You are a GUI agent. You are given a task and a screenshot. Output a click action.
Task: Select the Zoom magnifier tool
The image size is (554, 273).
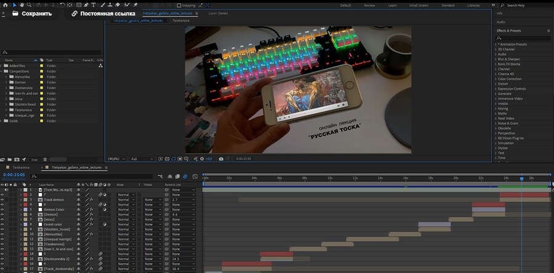click(x=30, y=5)
